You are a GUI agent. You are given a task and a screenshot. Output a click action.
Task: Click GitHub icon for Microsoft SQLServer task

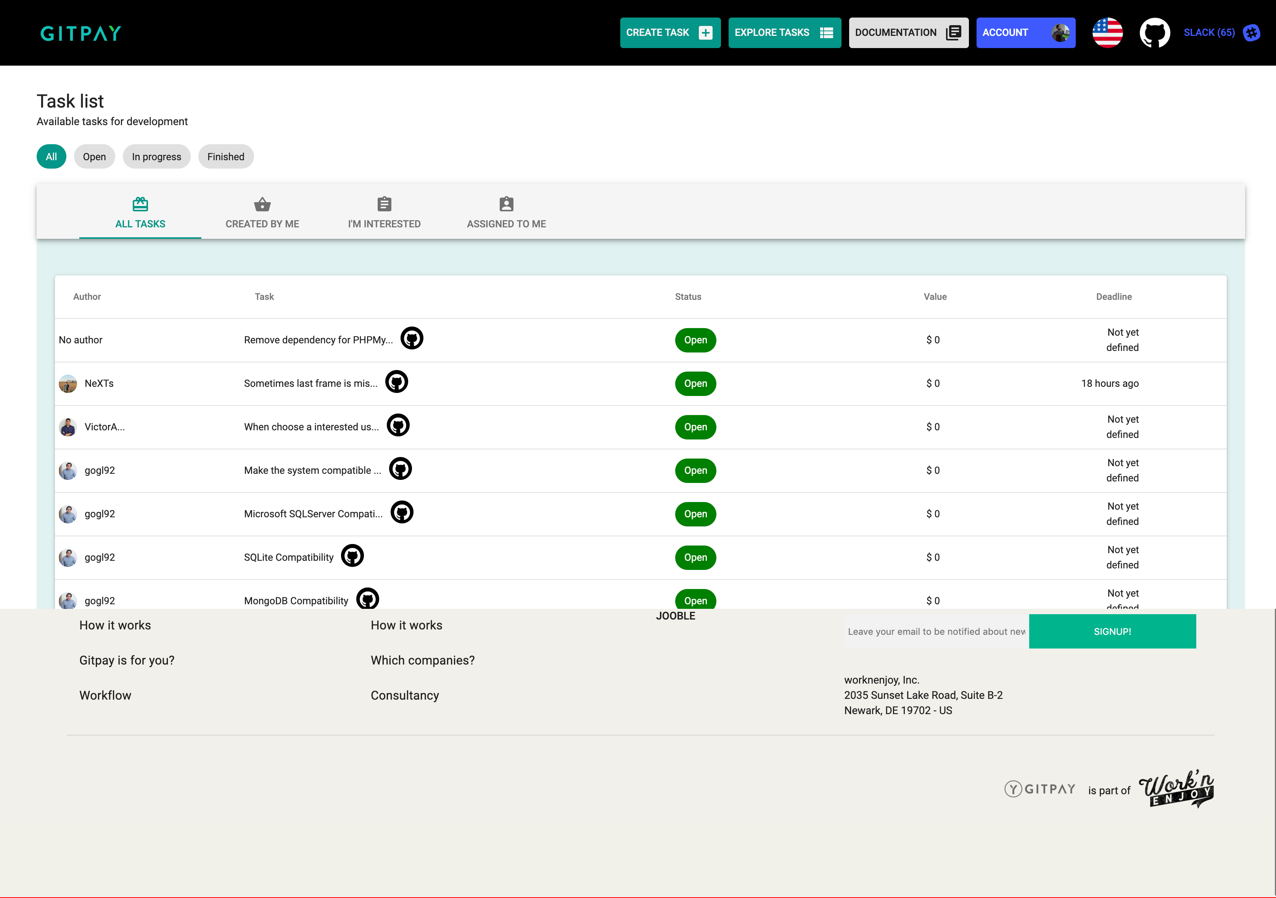click(x=402, y=512)
